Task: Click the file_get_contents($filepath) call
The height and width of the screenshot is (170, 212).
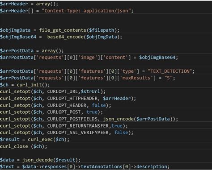Action: (x=78, y=30)
